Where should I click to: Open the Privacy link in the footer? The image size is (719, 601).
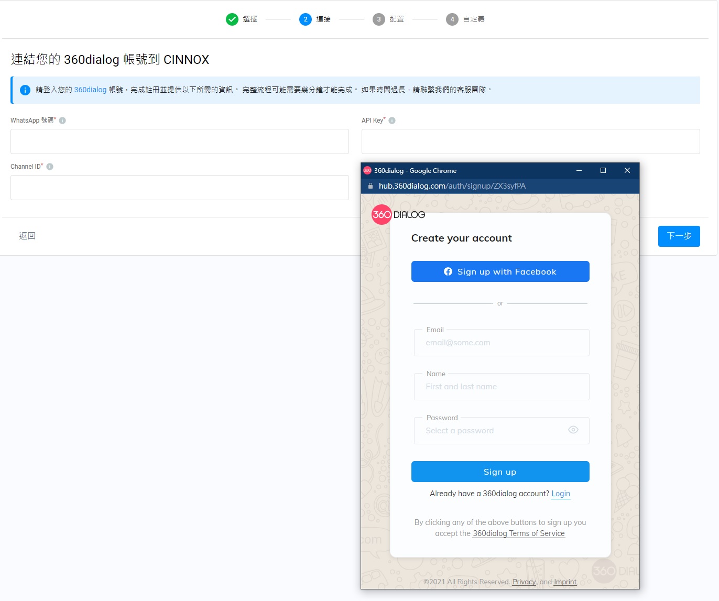click(x=524, y=582)
